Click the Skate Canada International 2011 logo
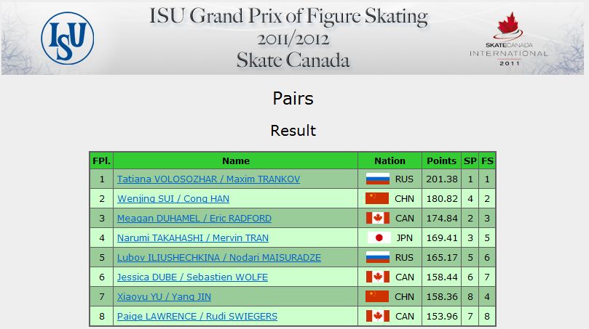 tap(508, 39)
